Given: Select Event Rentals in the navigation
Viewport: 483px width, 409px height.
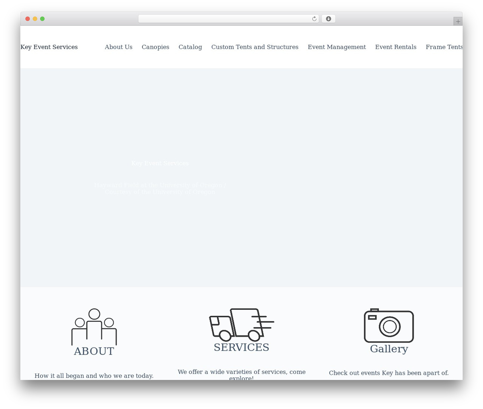Looking at the screenshot, I should coord(396,47).
